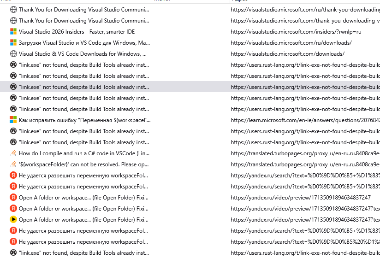
Task: Select 'Visual Studio & VS Code Downloads for Windows' title
Action: tap(83, 54)
